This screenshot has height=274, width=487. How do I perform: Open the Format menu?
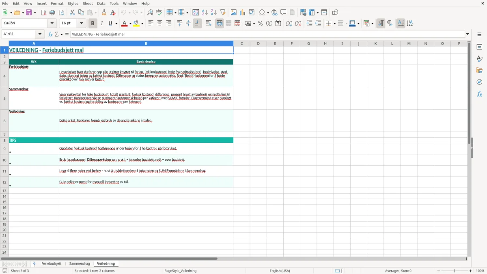(57, 3)
